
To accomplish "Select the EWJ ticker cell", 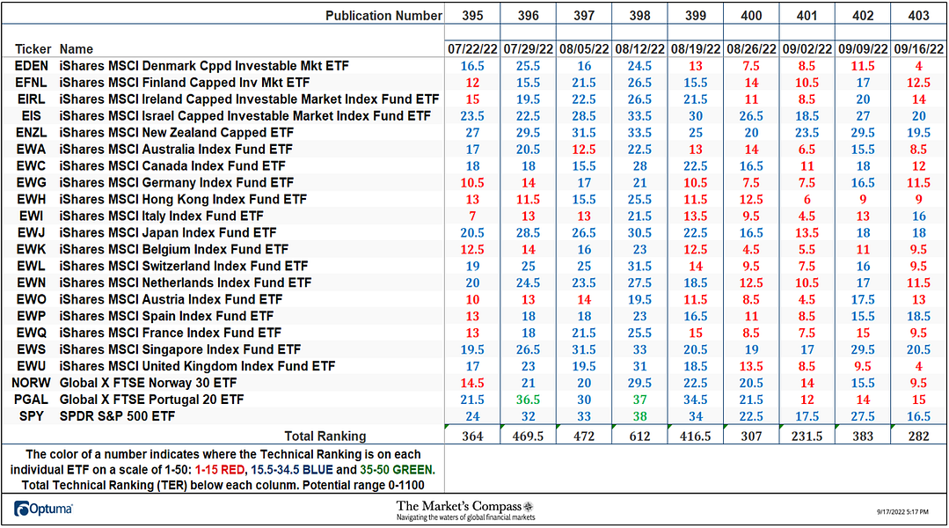I will click(31, 232).
